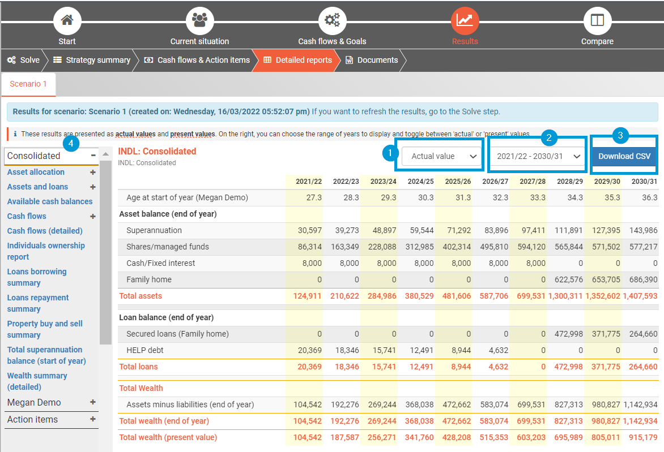This screenshot has width=664, height=452.
Task: Open the Compare columns icon
Action: pos(597,21)
